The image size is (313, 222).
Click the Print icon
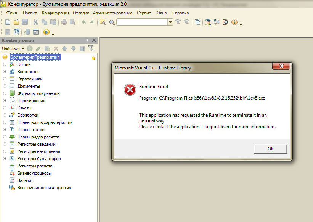pos(64,22)
